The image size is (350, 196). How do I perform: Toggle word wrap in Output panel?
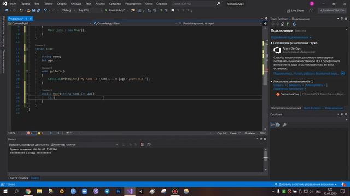click(149, 145)
